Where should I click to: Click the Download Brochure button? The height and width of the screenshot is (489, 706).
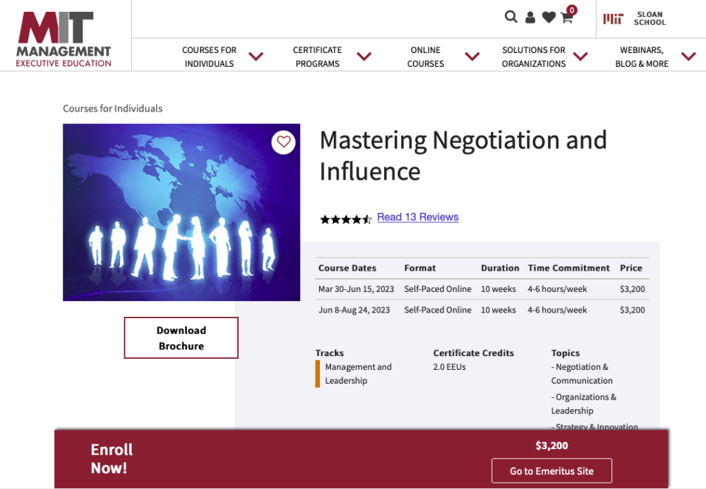click(181, 337)
